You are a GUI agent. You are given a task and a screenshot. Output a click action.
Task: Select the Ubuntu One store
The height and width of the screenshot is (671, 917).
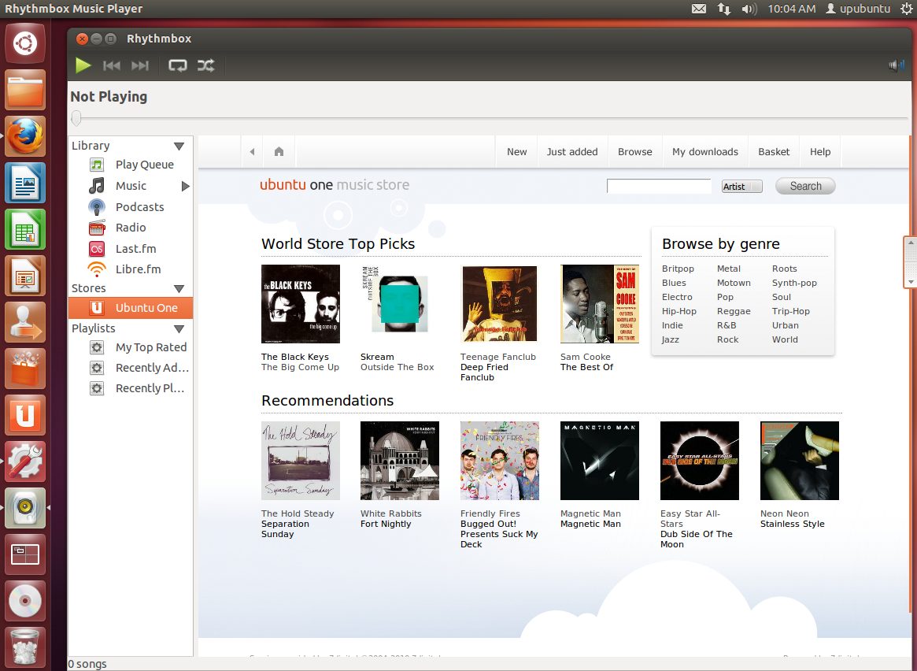tap(131, 308)
